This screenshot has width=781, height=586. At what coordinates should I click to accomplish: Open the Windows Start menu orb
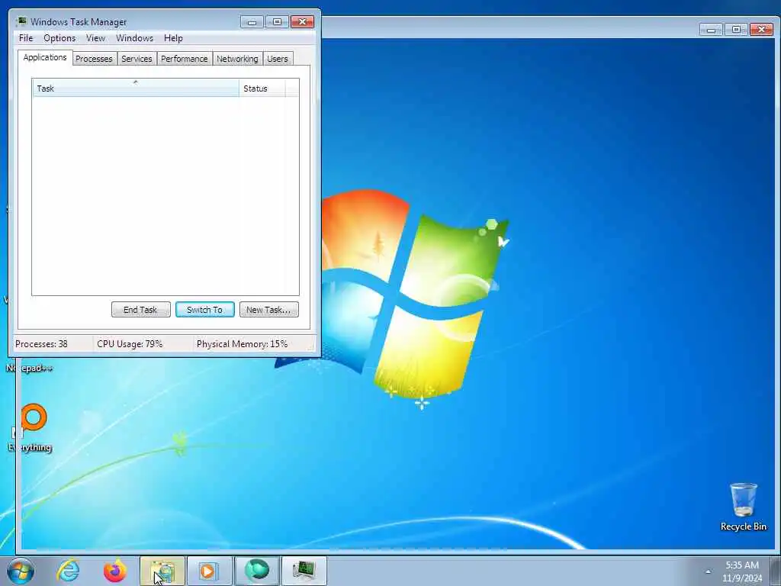coord(21,571)
